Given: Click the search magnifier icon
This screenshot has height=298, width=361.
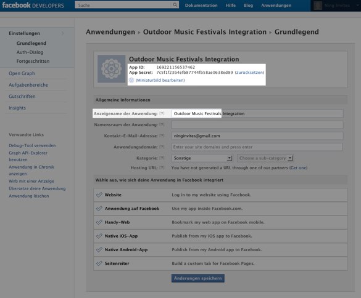Looking at the screenshot, I should coord(175,4).
